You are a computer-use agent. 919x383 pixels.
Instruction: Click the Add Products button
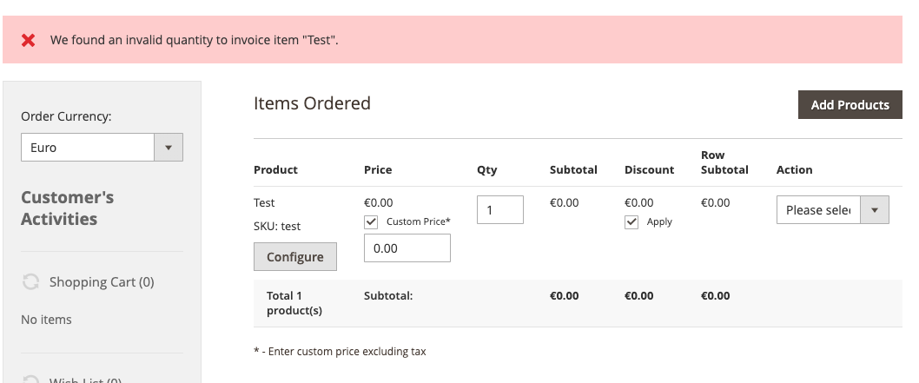tap(850, 105)
